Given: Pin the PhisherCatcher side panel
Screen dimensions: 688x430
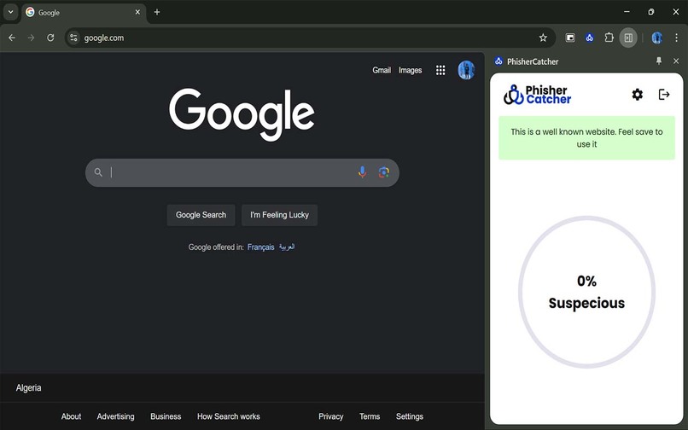Looking at the screenshot, I should [659, 61].
